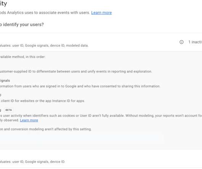Screen dimensions: 202x169
Task: Click the "1 inactive" status label
Action: [195, 42]
